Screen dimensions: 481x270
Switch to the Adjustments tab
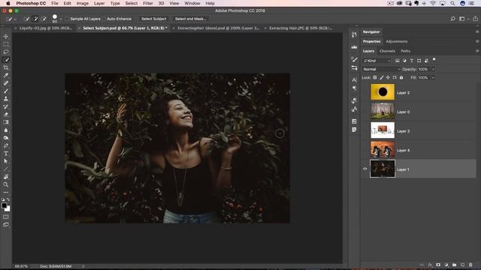coord(397,41)
